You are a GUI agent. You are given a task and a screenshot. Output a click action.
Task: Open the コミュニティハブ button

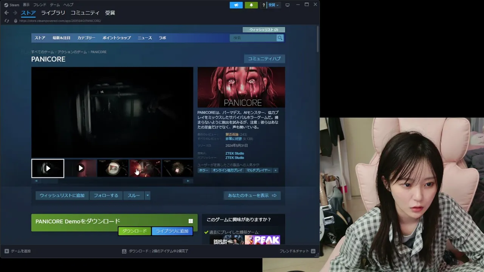(264, 59)
